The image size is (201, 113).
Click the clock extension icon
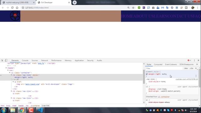pyautogui.click(x=172, y=8)
